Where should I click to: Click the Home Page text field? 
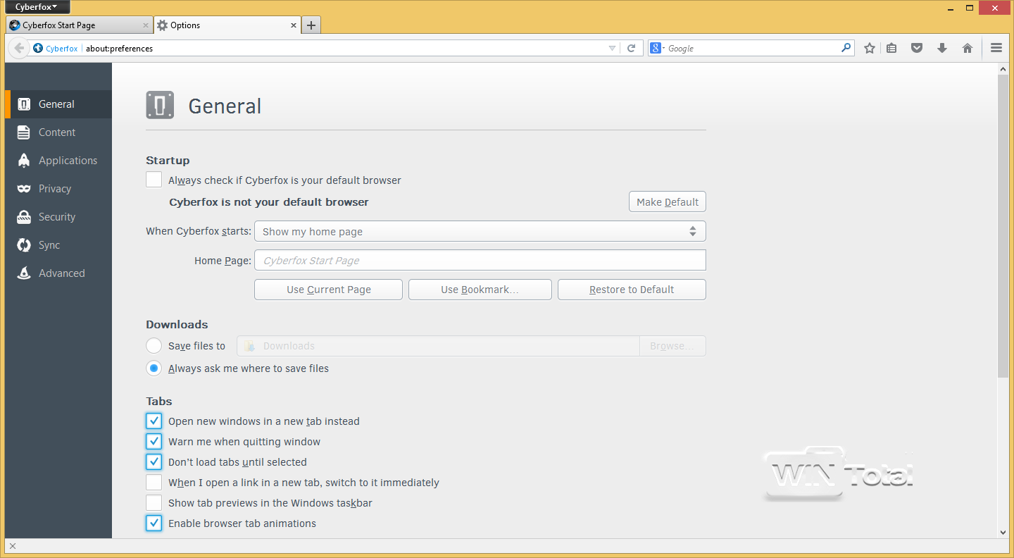(x=480, y=261)
